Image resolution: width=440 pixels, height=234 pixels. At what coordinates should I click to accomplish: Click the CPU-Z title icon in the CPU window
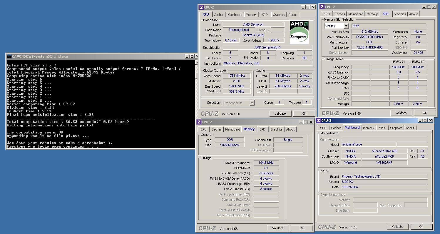point(201,7)
